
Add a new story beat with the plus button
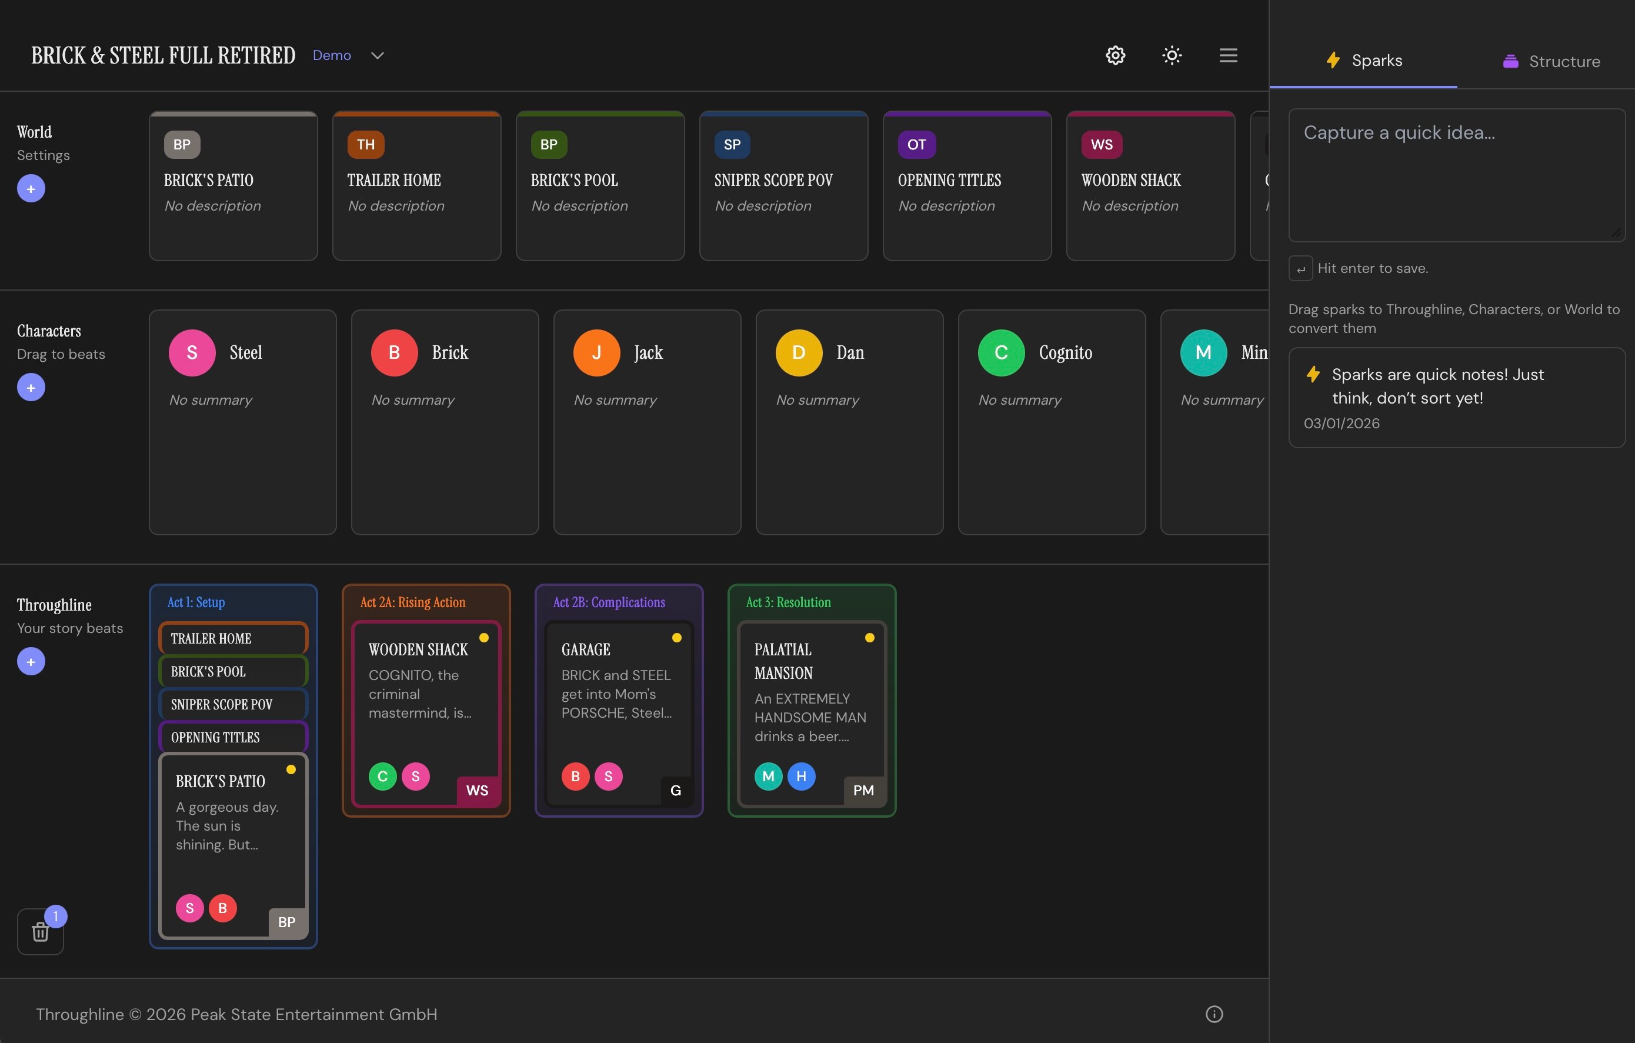coord(31,661)
